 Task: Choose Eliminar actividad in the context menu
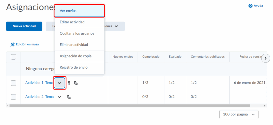pyautogui.click(x=74, y=45)
